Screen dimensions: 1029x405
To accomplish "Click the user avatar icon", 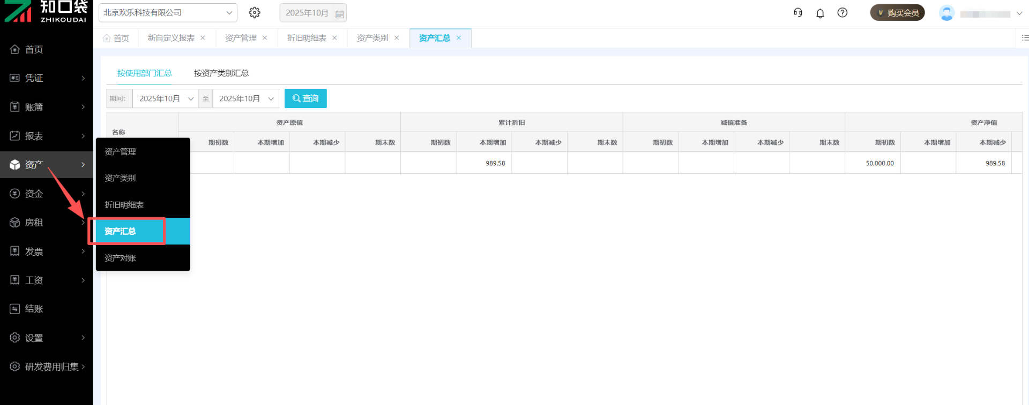I will tap(946, 13).
